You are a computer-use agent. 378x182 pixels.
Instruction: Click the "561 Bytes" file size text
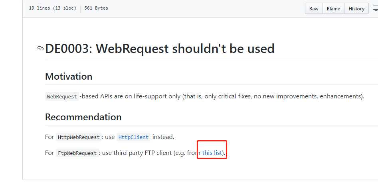coord(96,8)
